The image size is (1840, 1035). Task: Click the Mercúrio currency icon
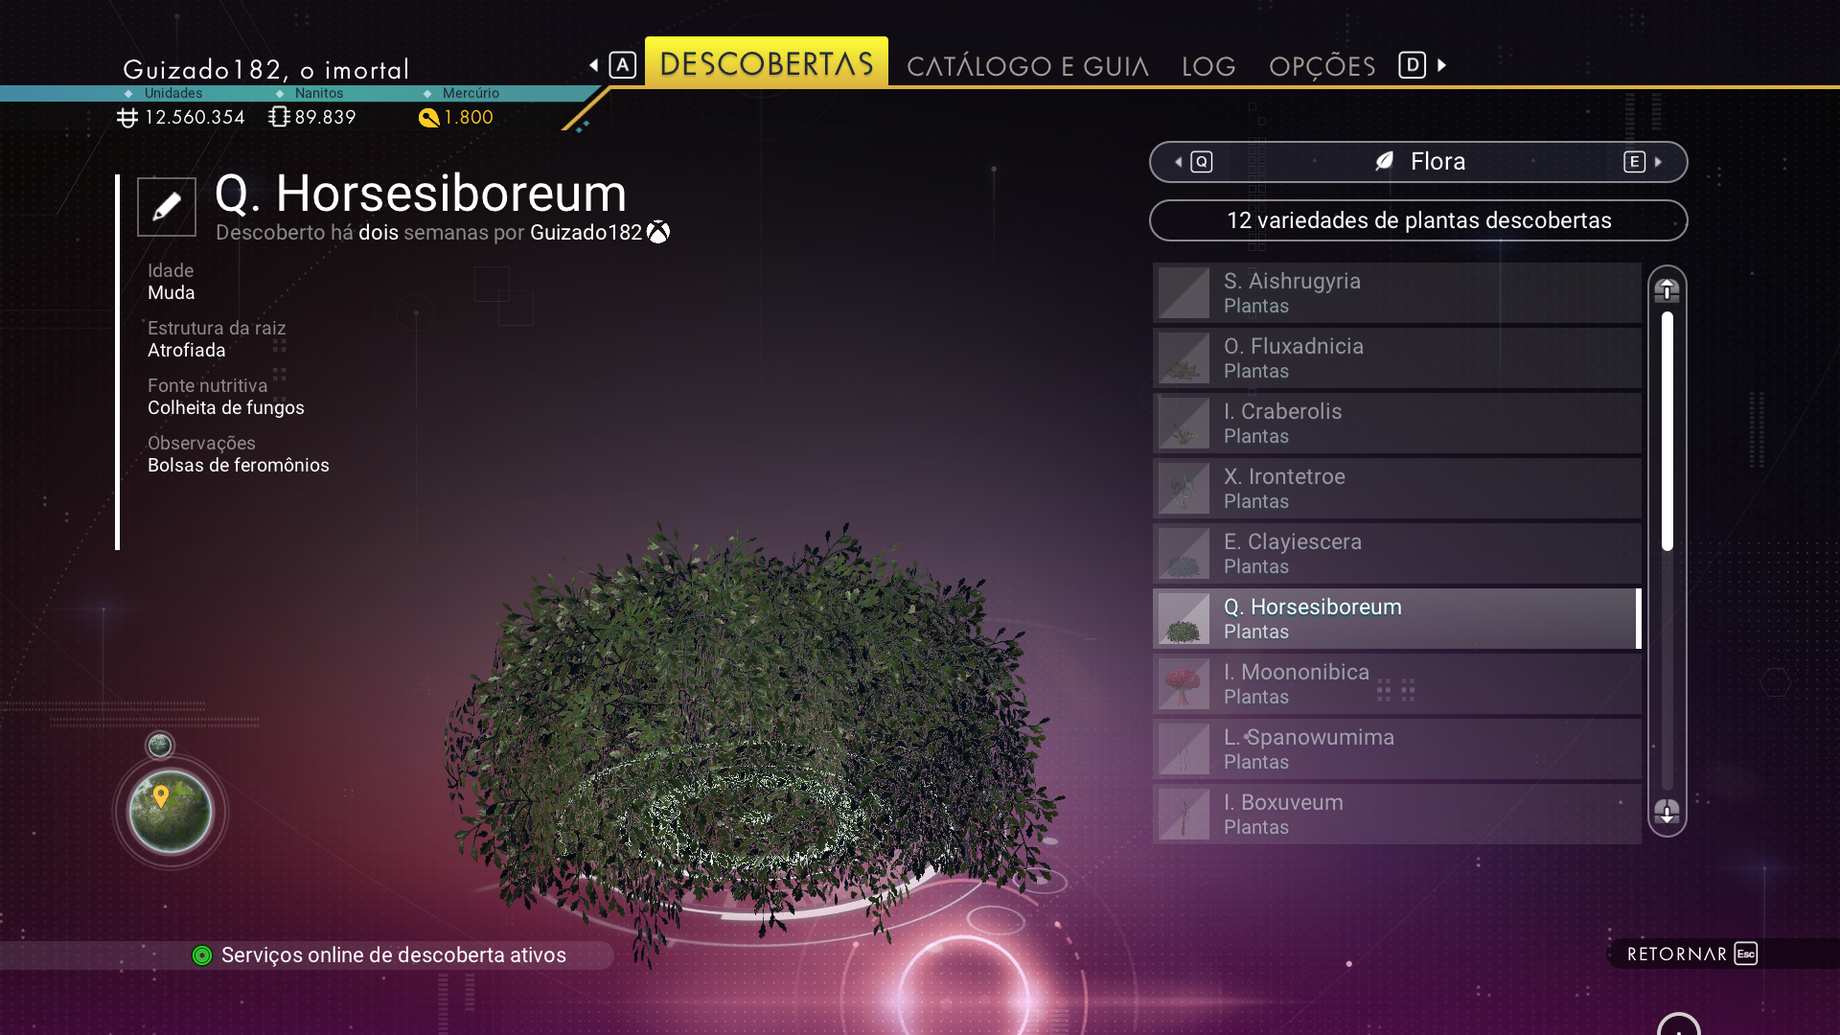click(x=428, y=118)
